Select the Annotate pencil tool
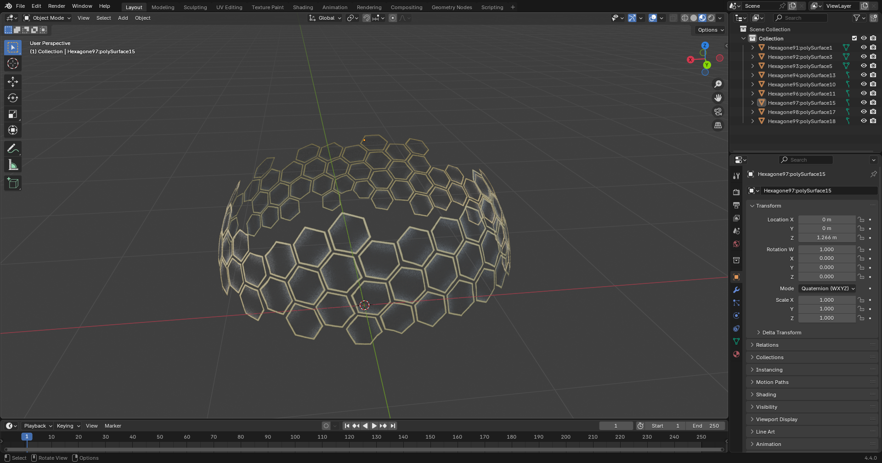The image size is (882, 463). point(13,149)
